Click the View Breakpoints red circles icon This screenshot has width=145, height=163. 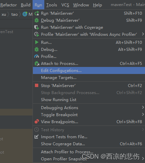(x=37, y=121)
